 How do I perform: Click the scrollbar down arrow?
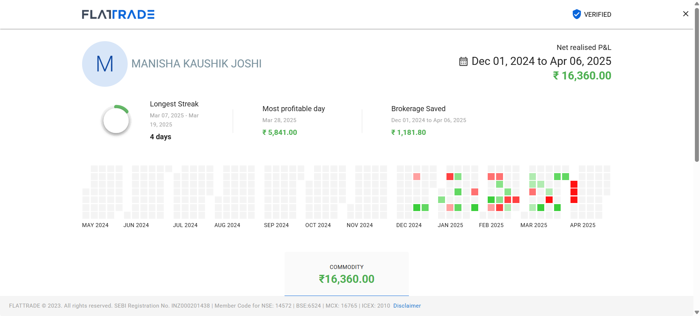pos(697,312)
